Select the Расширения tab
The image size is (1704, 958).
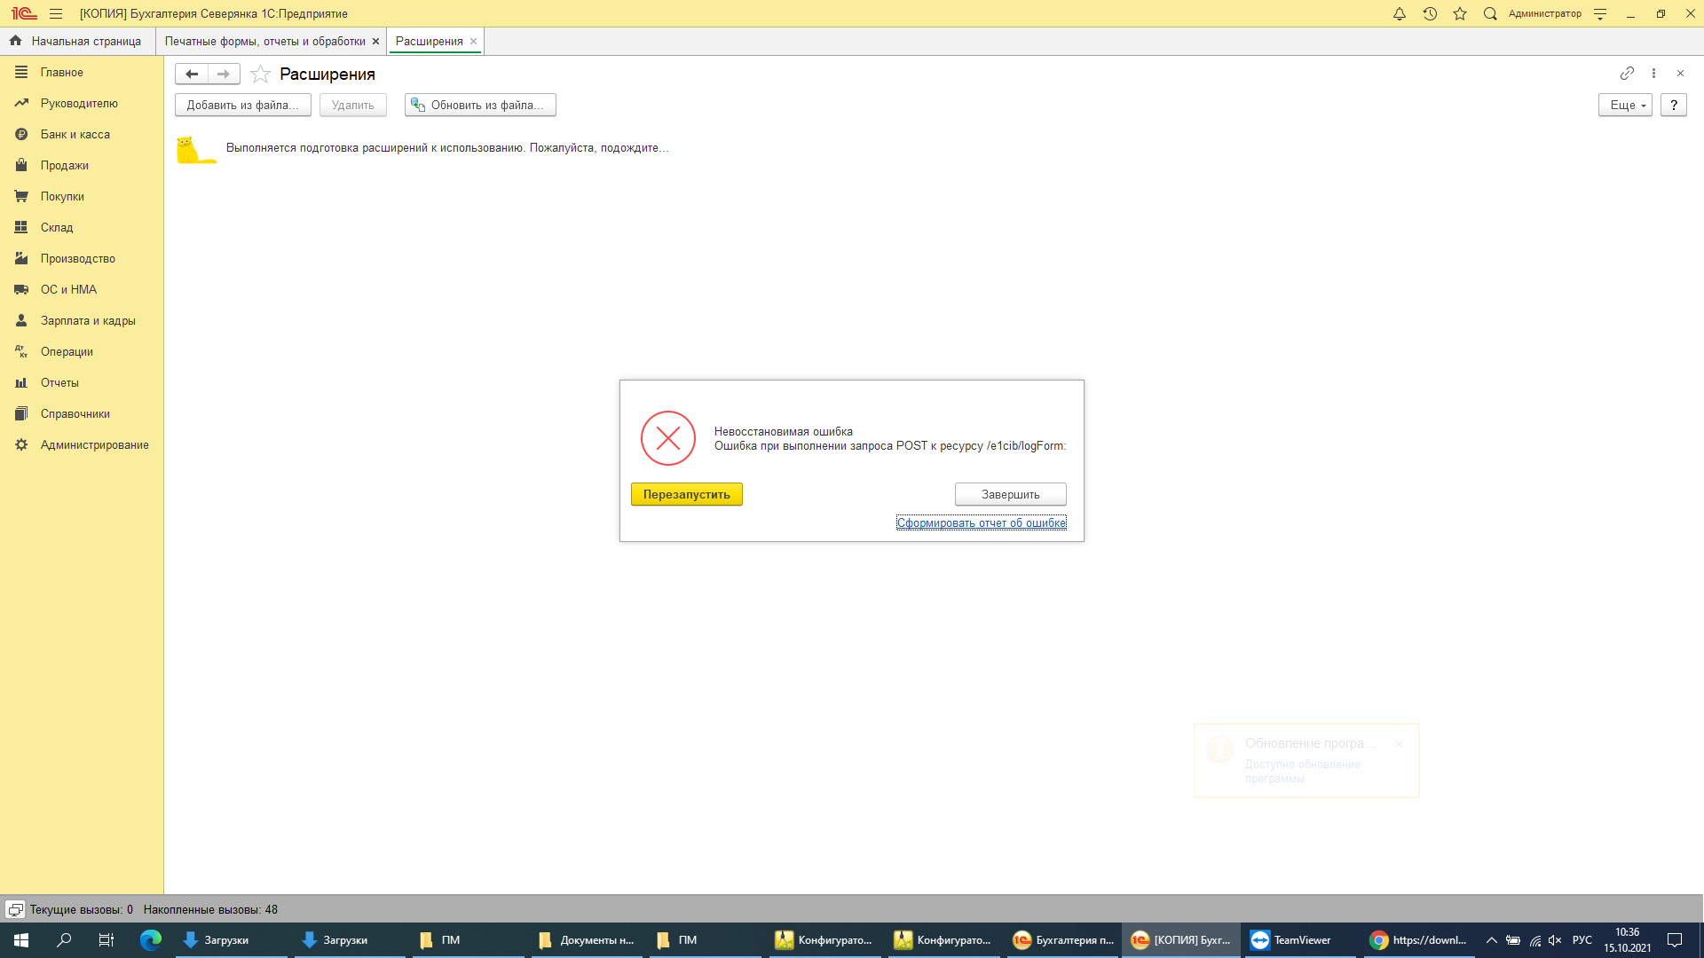(x=429, y=41)
